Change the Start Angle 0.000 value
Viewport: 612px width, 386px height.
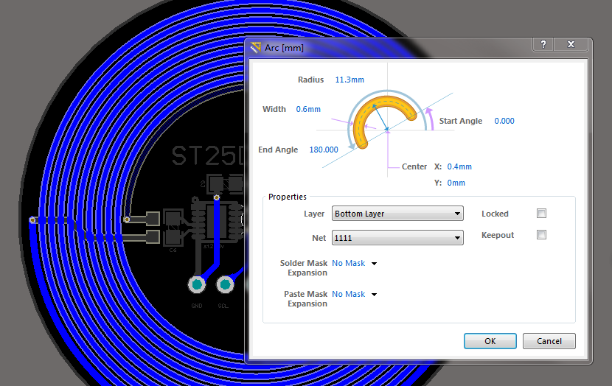click(x=504, y=121)
